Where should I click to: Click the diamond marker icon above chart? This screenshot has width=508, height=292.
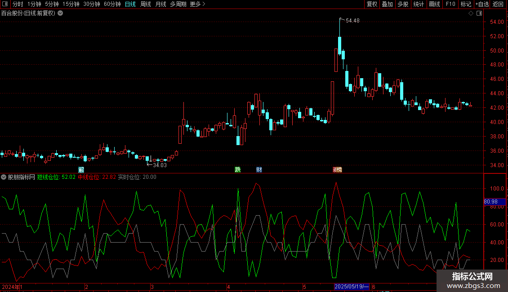point(471,13)
